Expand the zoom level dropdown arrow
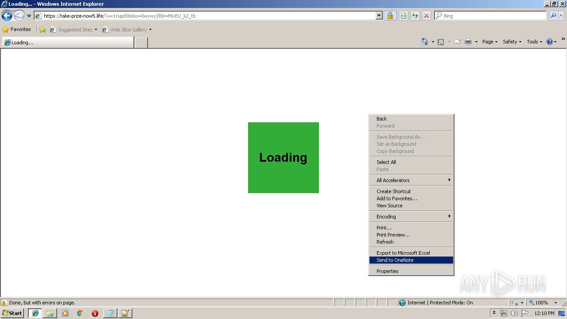This screenshot has width=567, height=319. coord(555,303)
